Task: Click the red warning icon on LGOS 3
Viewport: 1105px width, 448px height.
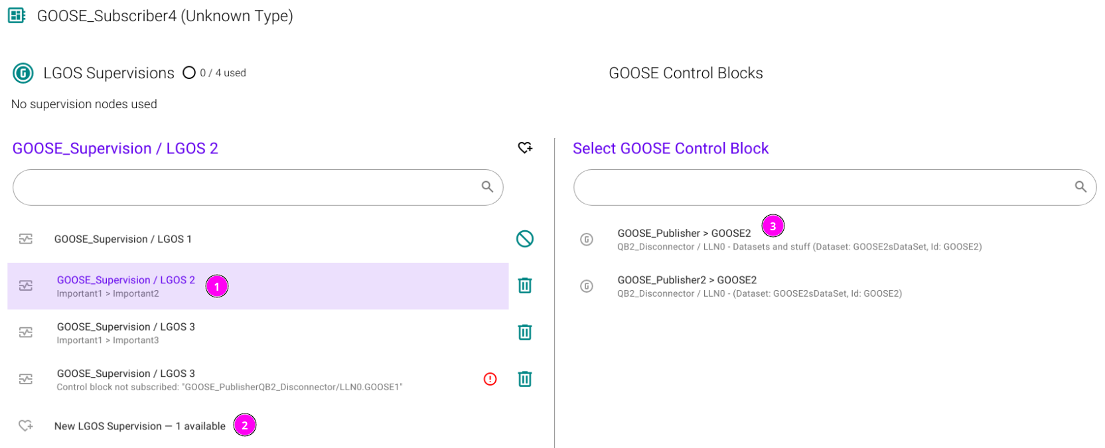Action: (490, 379)
